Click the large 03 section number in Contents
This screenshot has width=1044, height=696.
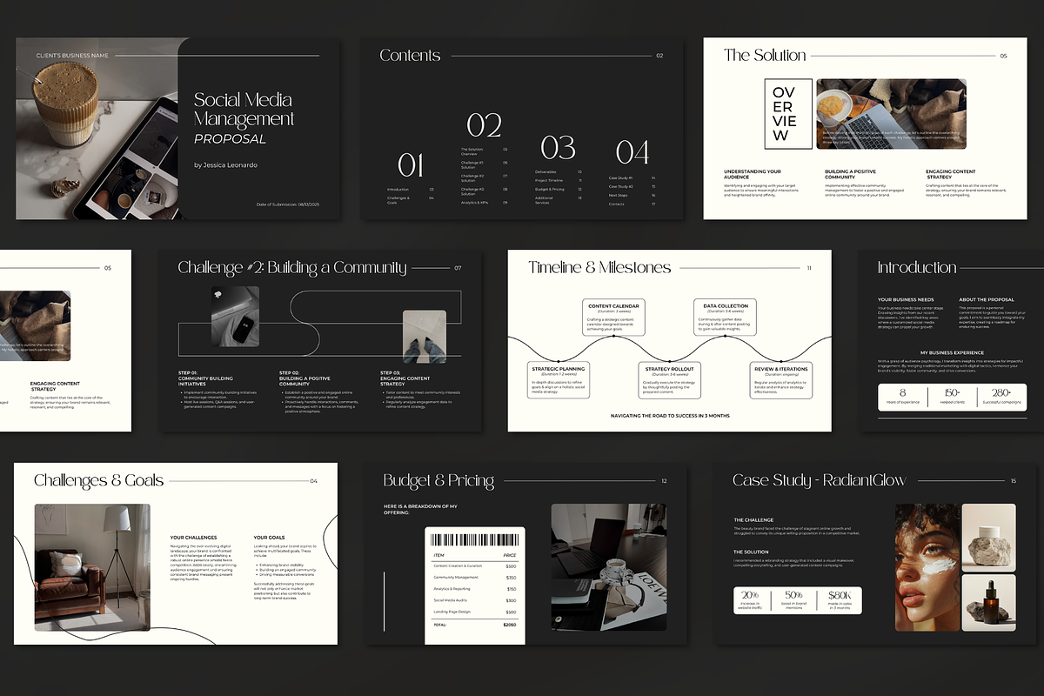pyautogui.click(x=558, y=147)
